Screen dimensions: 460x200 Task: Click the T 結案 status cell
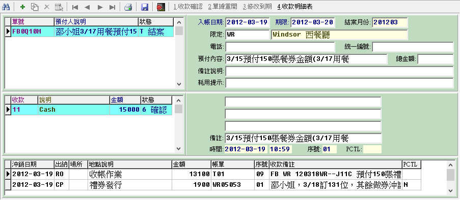(x=156, y=32)
